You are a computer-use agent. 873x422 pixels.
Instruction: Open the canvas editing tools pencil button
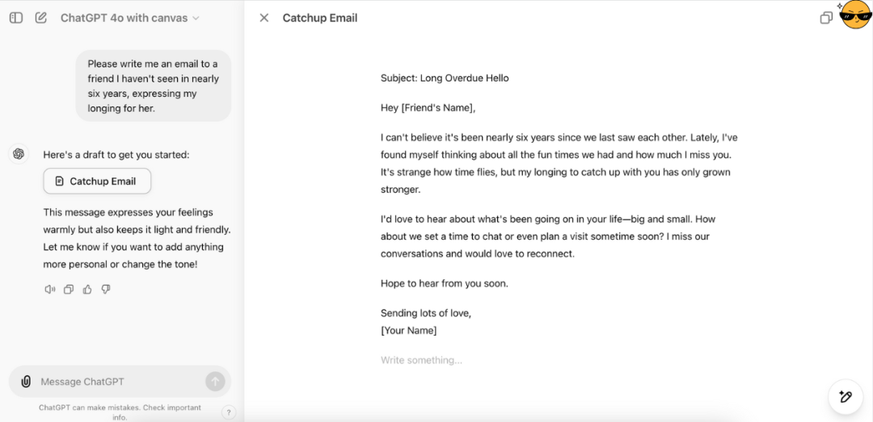[x=846, y=397]
